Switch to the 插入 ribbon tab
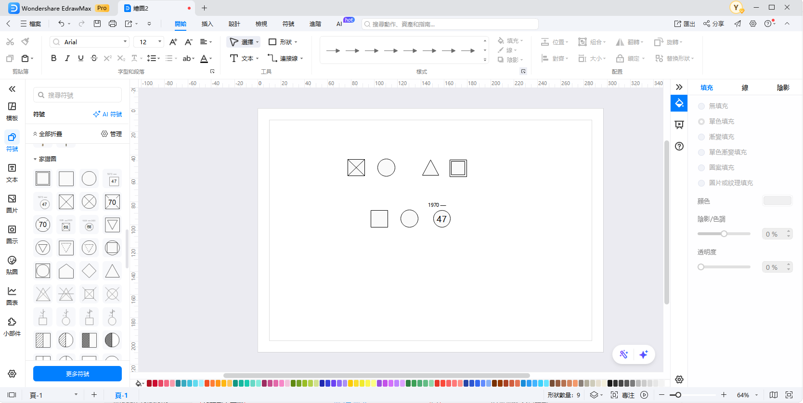This screenshot has height=403, width=803. coord(207,24)
